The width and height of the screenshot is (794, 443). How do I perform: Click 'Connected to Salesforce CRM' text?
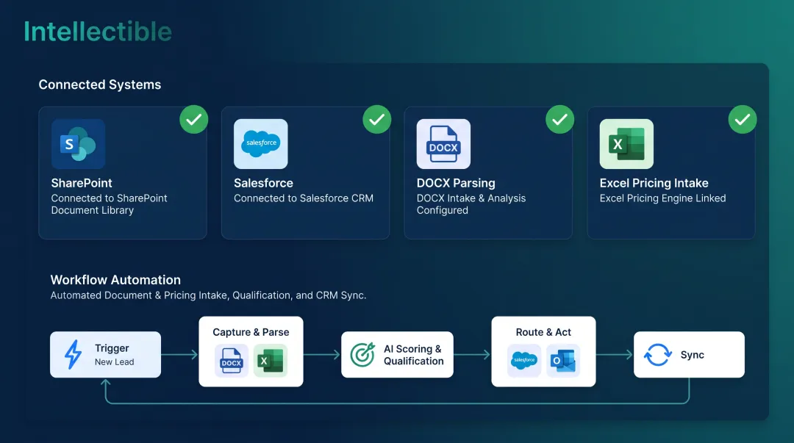tap(304, 198)
